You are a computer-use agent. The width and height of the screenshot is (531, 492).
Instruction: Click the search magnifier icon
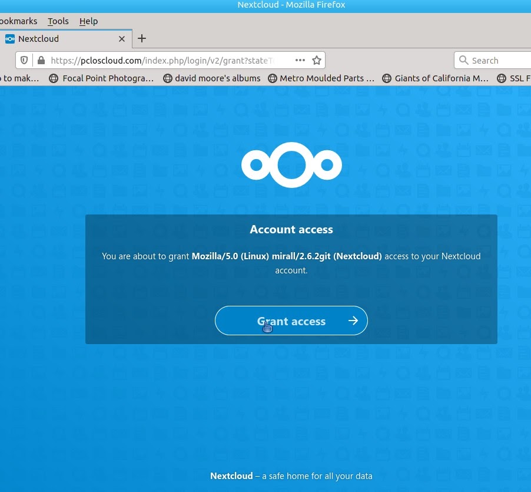click(463, 60)
